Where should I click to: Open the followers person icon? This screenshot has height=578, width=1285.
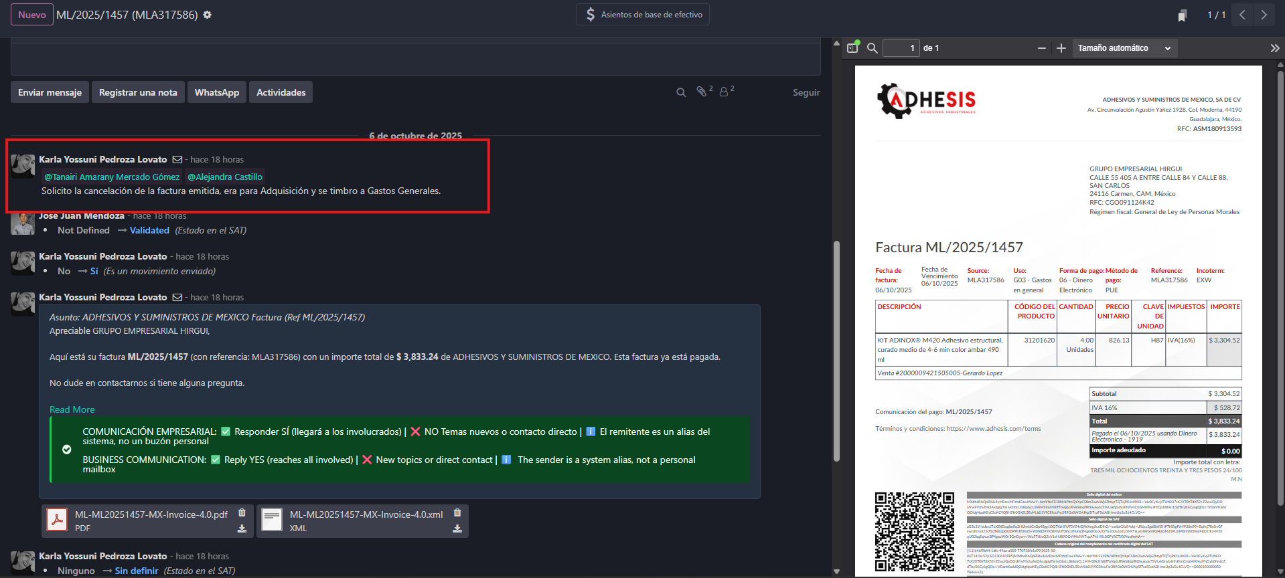[x=724, y=92]
